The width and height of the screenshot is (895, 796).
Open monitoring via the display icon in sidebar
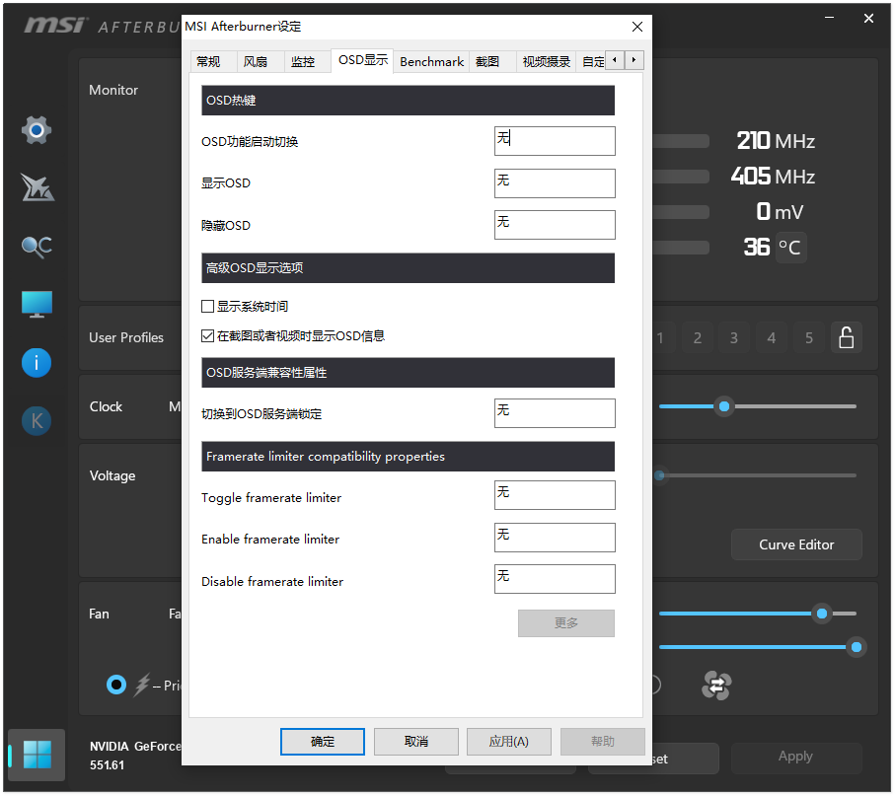36,304
